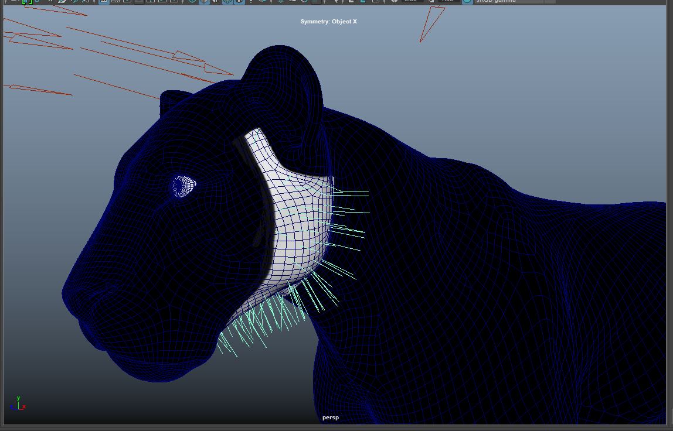The height and width of the screenshot is (431, 673).
Task: Toggle the viewport Grid display
Action: [x=104, y=1]
